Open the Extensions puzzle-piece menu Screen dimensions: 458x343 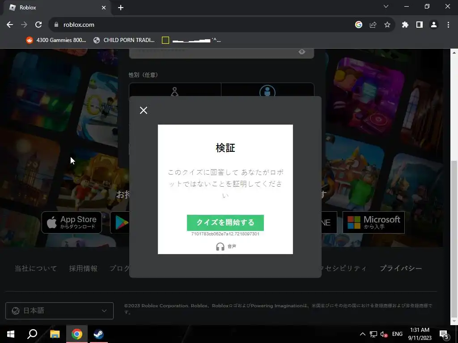click(x=405, y=25)
